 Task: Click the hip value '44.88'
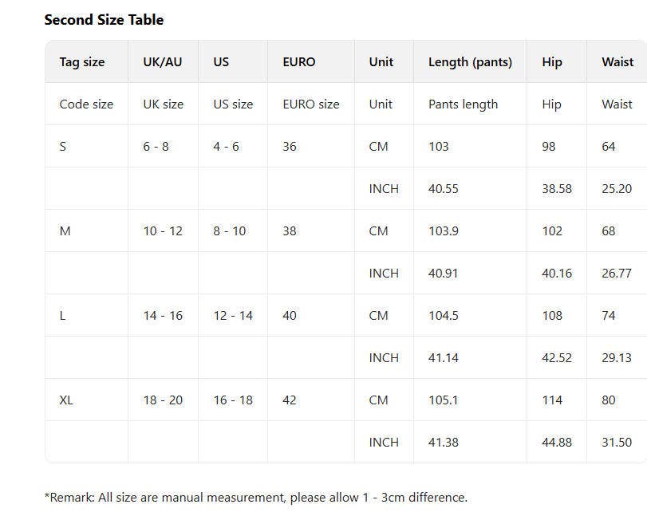click(x=557, y=443)
